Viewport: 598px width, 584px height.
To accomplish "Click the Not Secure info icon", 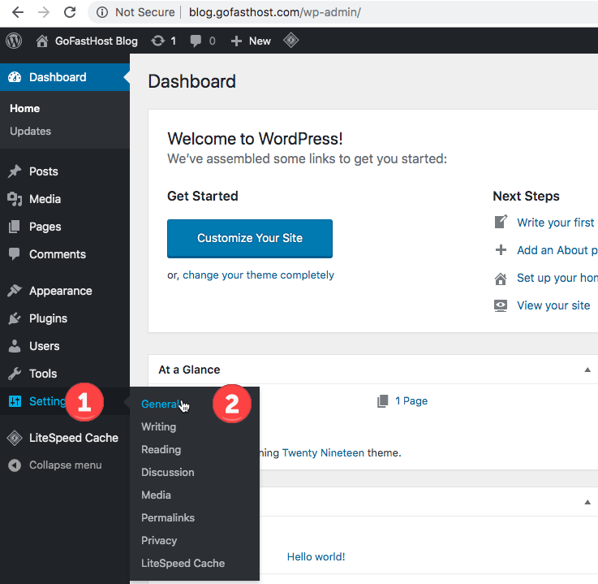I will [101, 12].
